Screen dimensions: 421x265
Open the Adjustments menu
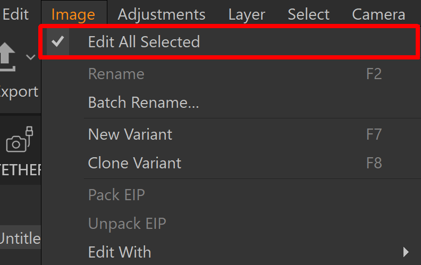coord(162,14)
